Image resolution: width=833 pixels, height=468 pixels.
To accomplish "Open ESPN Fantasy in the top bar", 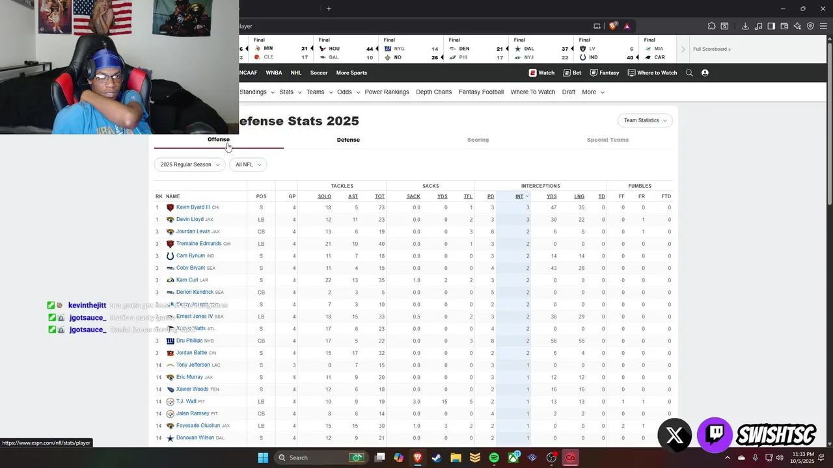I will [x=605, y=73].
